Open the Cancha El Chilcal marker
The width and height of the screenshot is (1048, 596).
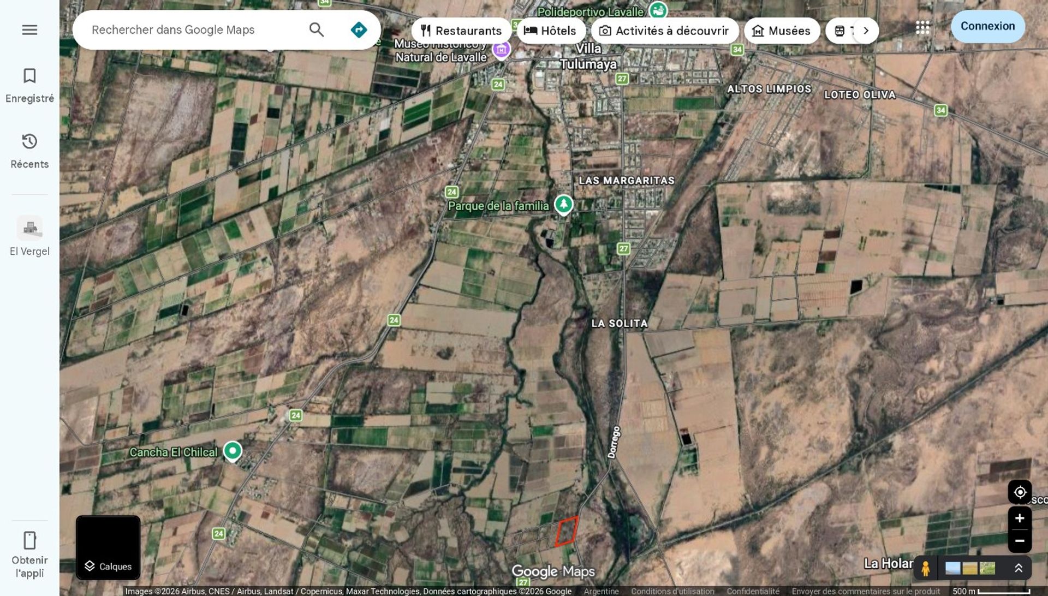233,451
